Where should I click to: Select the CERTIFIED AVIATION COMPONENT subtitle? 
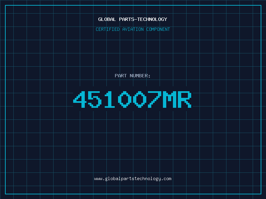(133, 29)
